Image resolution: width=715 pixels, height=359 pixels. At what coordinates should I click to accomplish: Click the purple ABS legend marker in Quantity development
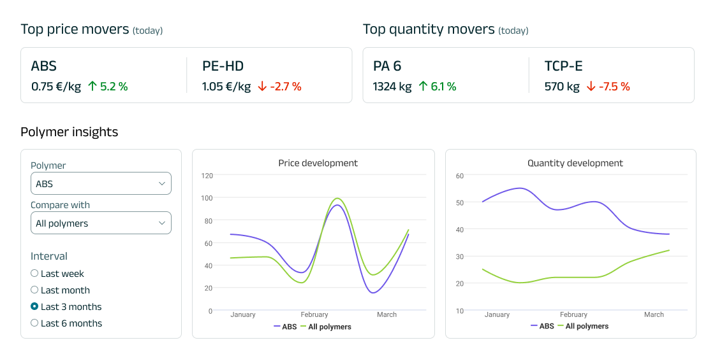[x=534, y=326]
